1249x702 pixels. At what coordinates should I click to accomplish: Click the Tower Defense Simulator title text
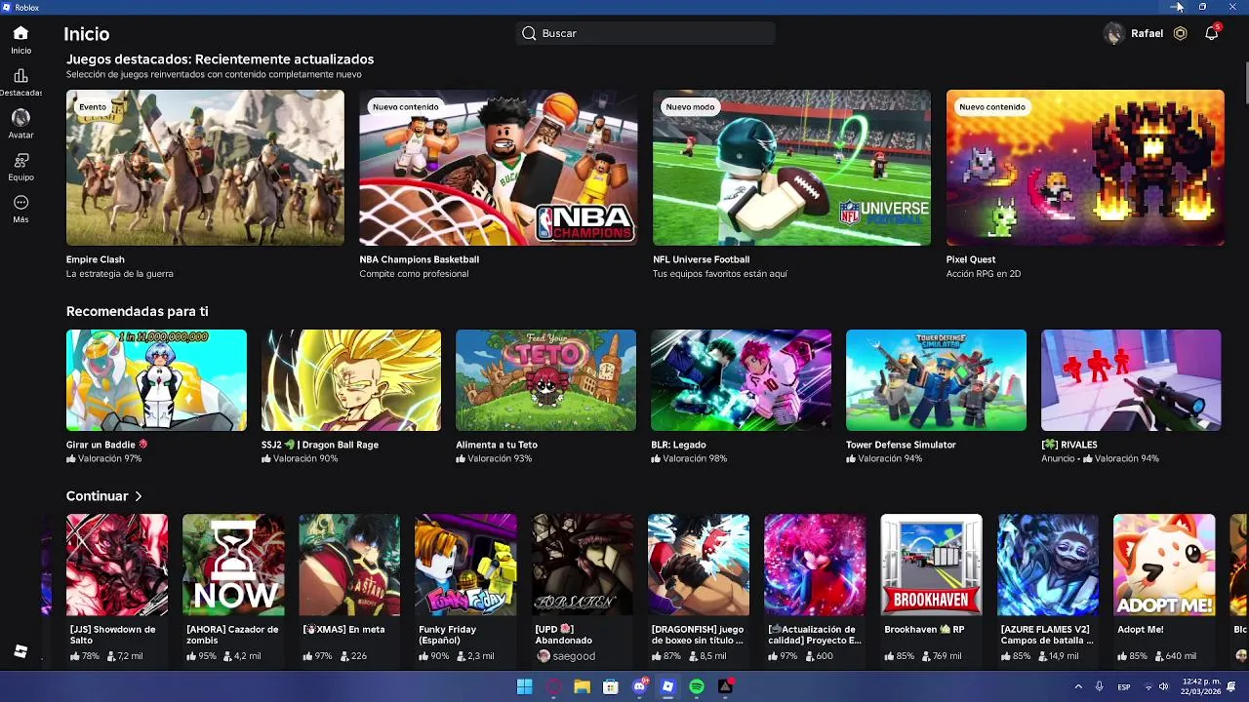[901, 445]
